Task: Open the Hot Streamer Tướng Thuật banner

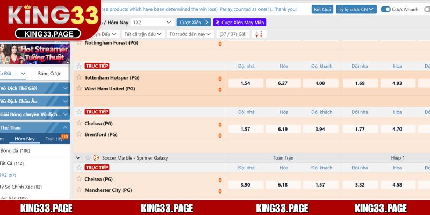Action: (x=34, y=53)
